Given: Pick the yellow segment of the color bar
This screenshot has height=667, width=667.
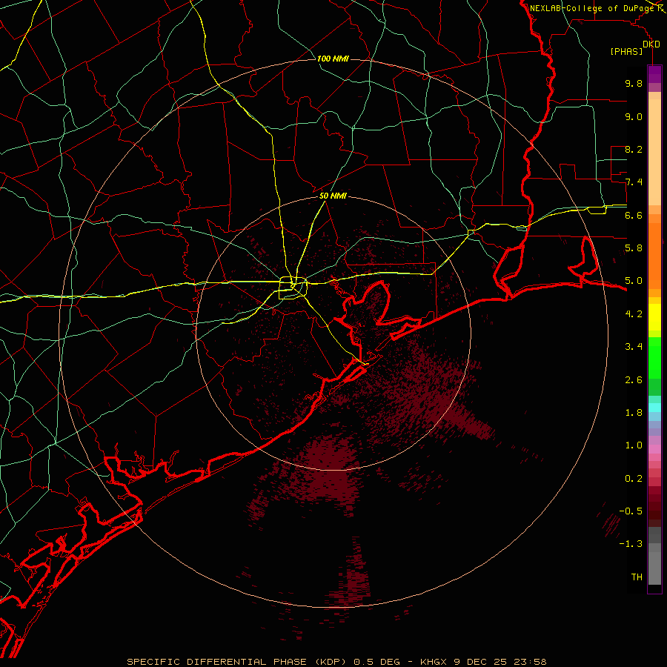Looking at the screenshot, I should click(654, 317).
